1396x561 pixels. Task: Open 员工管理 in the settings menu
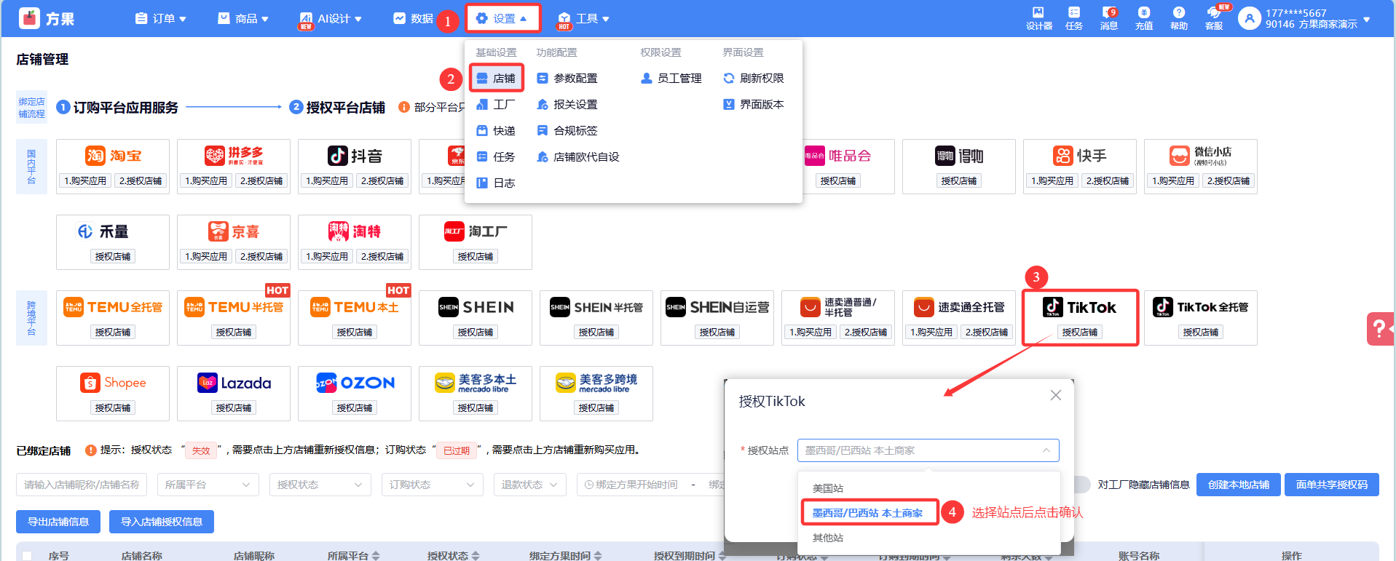pos(671,79)
